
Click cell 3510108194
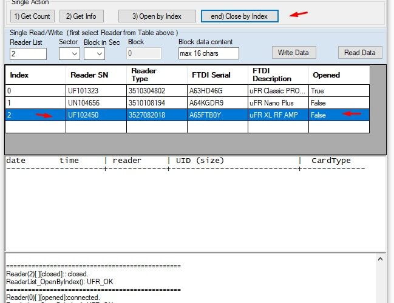coord(157,103)
